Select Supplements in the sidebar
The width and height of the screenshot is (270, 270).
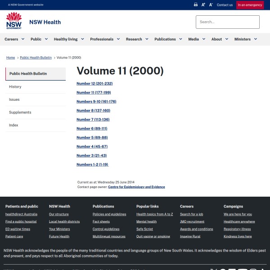point(20,112)
